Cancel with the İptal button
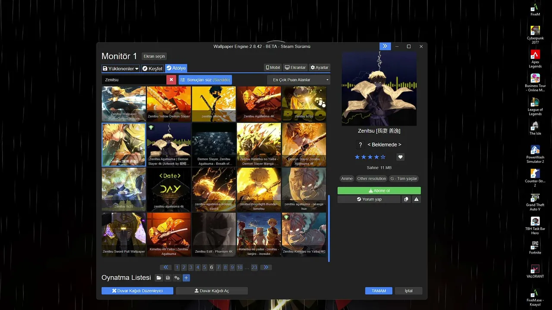This screenshot has height=310, width=552. point(408,291)
